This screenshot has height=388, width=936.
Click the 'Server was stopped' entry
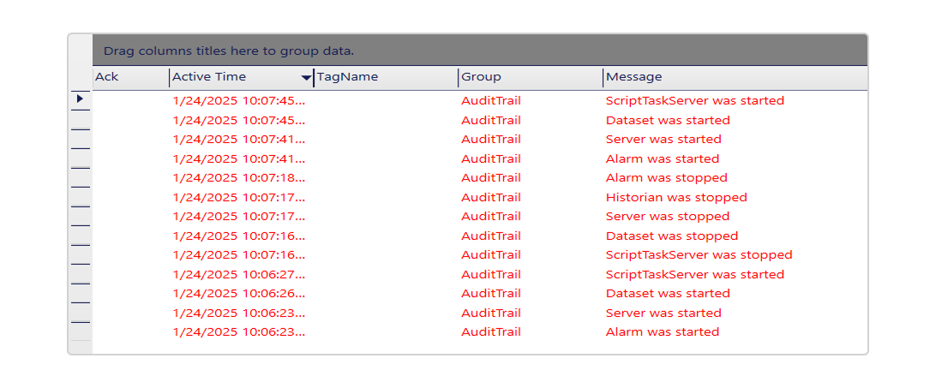point(668,216)
